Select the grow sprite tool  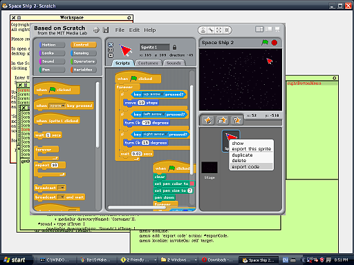218,30
